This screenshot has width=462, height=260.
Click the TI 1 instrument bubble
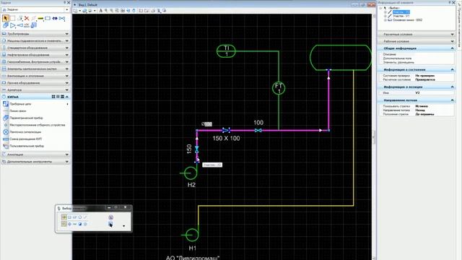point(226,51)
